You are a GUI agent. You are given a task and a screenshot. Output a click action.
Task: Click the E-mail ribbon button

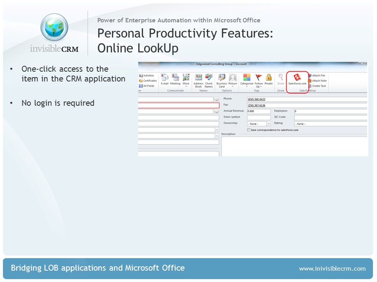point(165,80)
